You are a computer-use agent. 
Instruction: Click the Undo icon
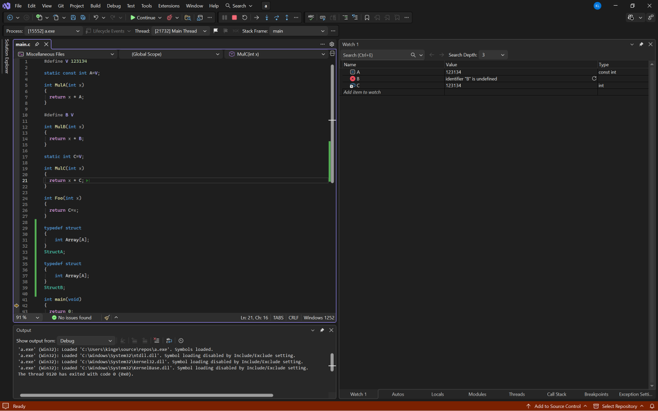(x=95, y=18)
